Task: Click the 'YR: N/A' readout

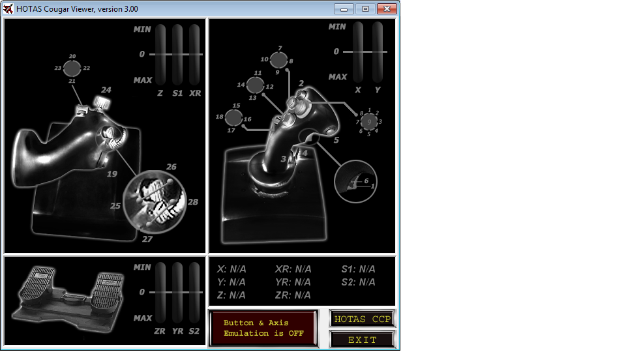Action: point(293,282)
